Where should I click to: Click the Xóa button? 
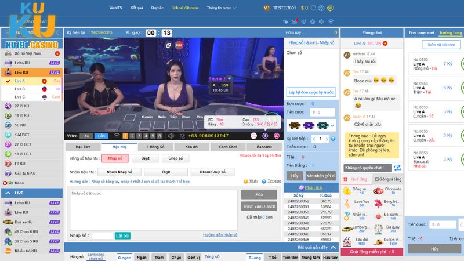coord(259,195)
